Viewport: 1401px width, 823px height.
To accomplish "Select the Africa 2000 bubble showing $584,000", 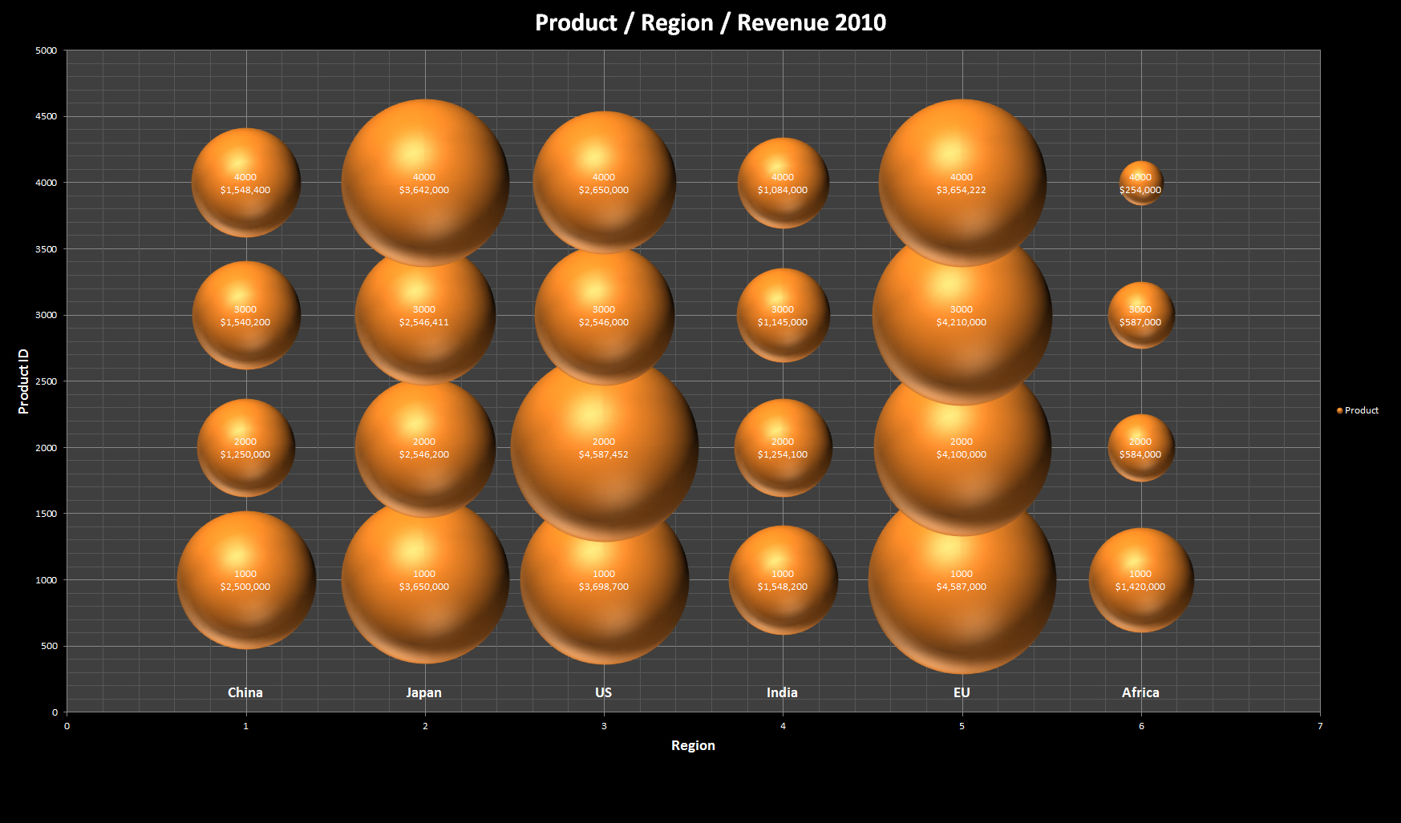I will [x=1140, y=448].
